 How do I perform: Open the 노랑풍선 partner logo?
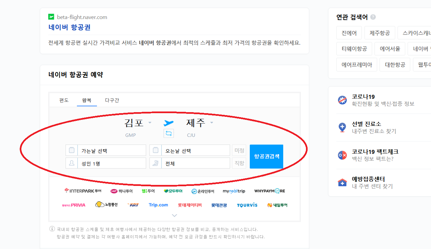pos(106,205)
